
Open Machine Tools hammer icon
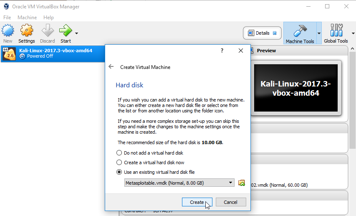(300, 31)
